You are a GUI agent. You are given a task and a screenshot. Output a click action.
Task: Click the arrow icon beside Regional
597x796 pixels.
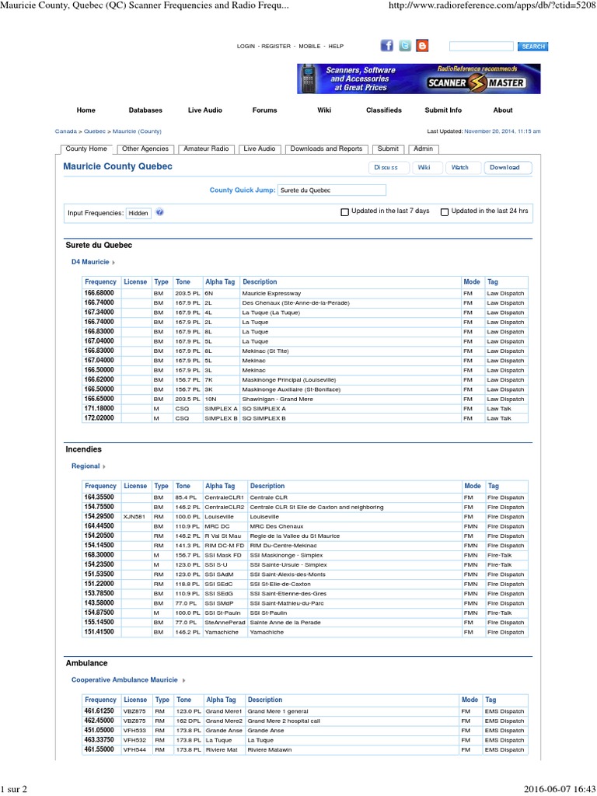[104, 466]
